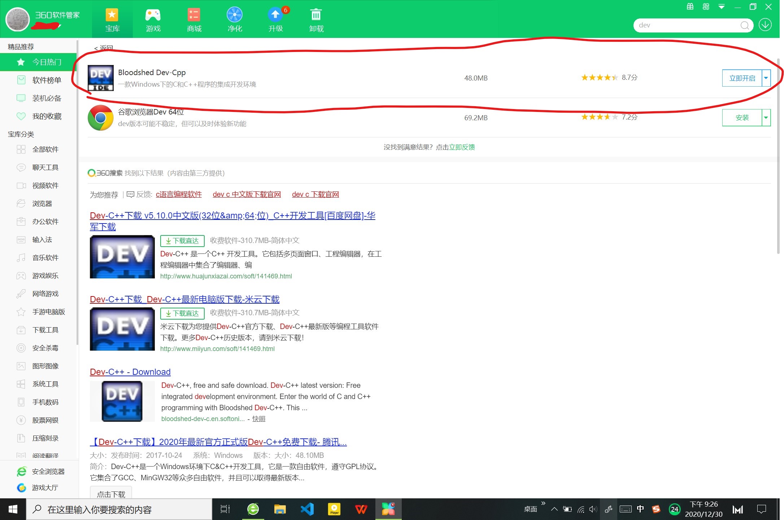
Task: Click the gift box icon in title bar
Action: pyautogui.click(x=690, y=6)
